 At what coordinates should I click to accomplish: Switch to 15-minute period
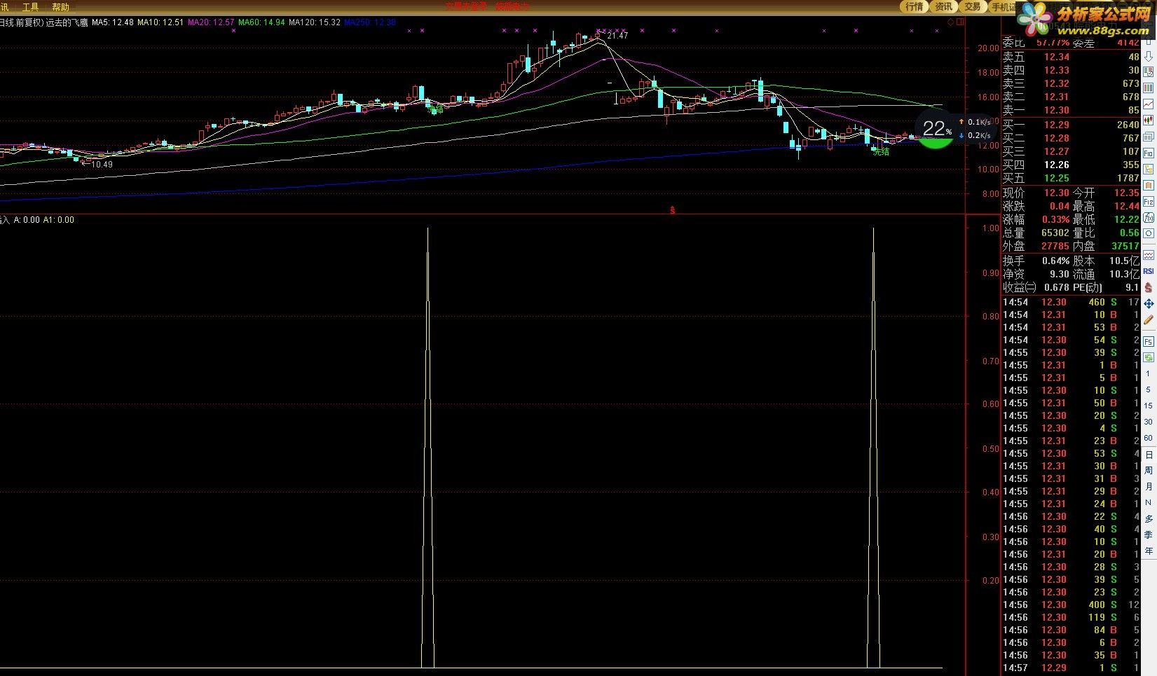coord(1148,406)
